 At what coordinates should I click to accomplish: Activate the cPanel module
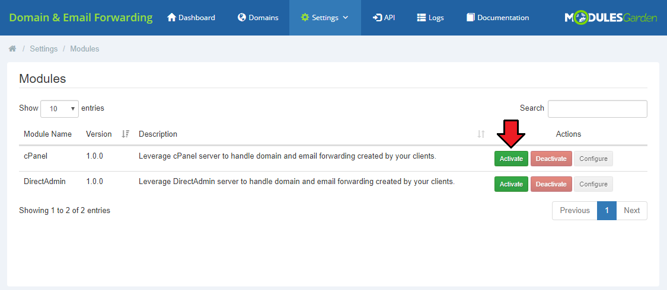click(511, 159)
